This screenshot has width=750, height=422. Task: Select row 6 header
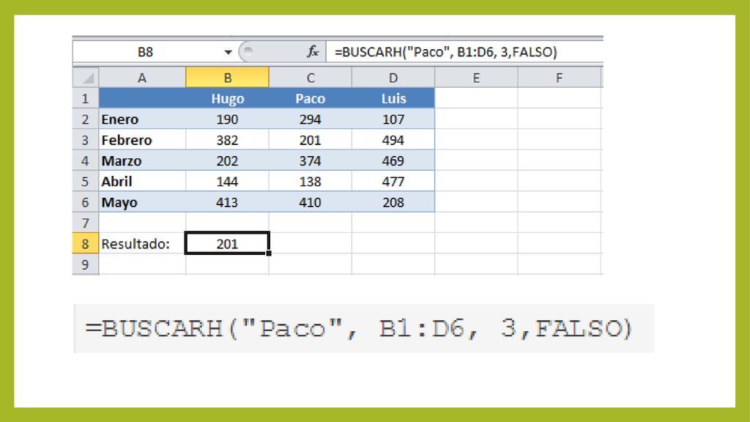click(x=86, y=202)
